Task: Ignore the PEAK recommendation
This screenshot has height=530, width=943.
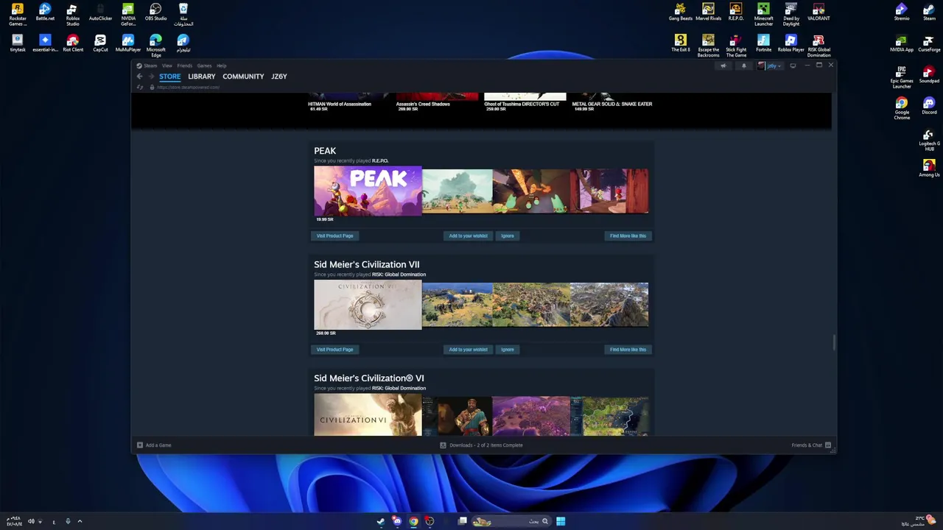Action: point(508,236)
